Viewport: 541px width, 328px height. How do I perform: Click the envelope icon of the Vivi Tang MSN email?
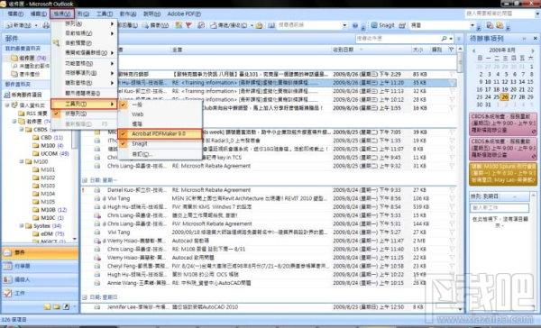point(97,198)
